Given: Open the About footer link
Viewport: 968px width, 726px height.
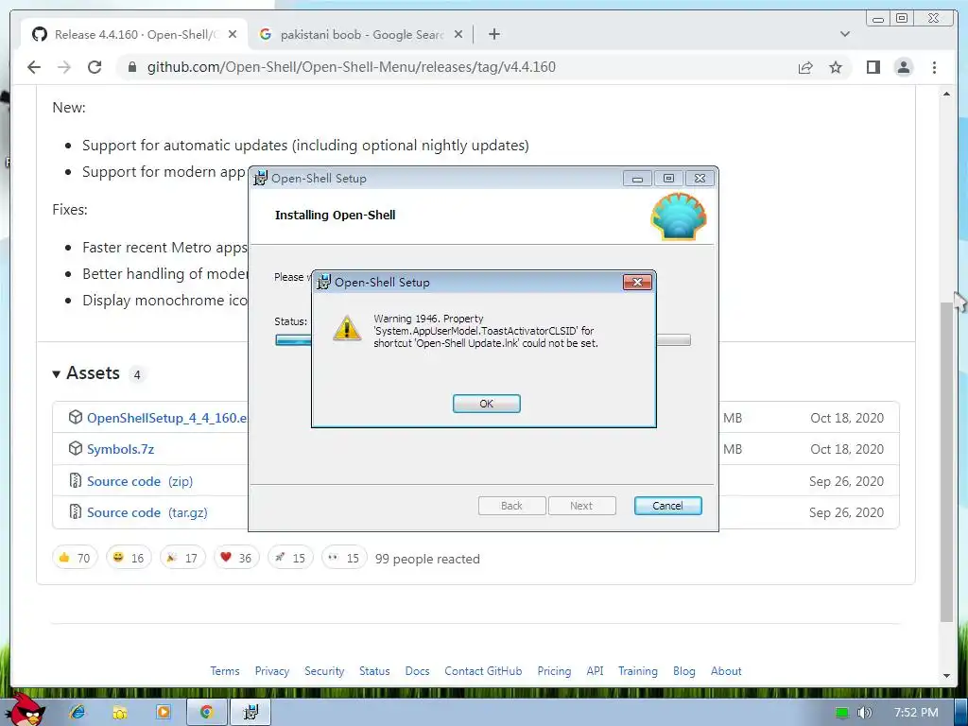Looking at the screenshot, I should click(726, 671).
